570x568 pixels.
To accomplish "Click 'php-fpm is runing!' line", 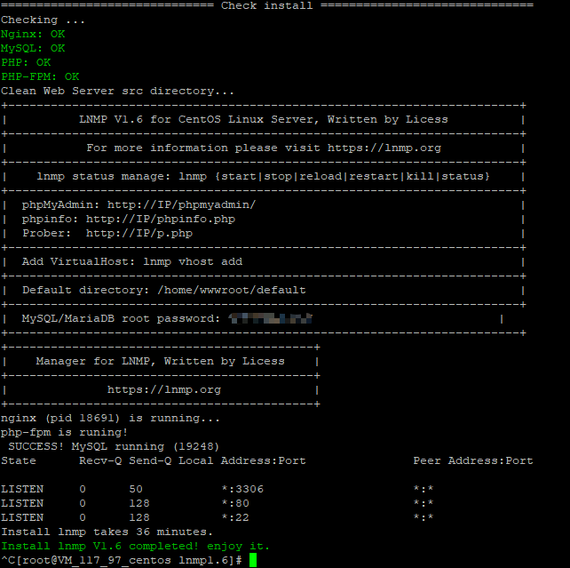I will point(64,432).
